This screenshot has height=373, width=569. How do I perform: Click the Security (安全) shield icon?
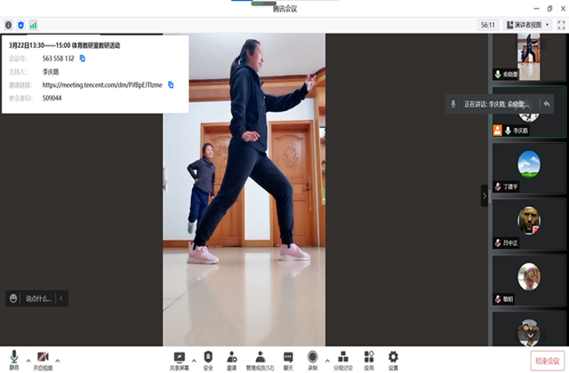(x=208, y=359)
